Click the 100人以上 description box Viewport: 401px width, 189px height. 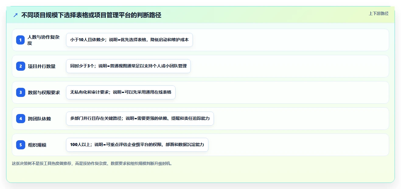point(137,145)
